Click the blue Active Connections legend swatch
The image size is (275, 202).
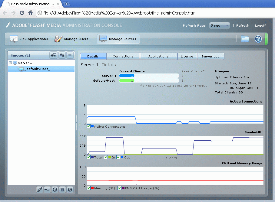[92, 126]
